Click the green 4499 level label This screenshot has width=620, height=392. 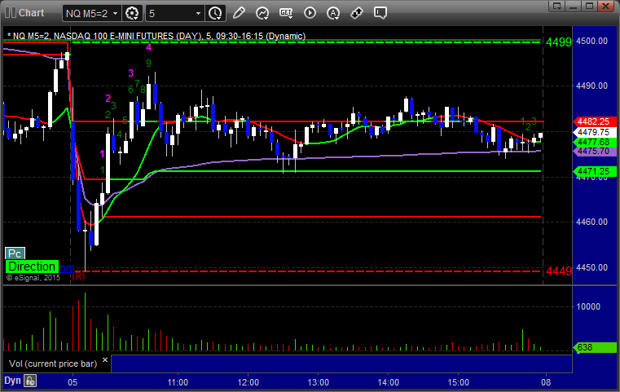coord(559,42)
